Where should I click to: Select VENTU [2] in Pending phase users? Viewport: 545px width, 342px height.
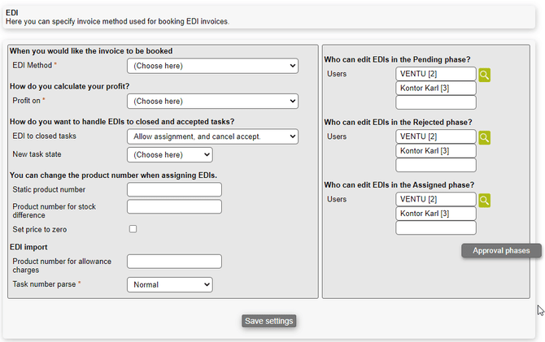tap(436, 74)
